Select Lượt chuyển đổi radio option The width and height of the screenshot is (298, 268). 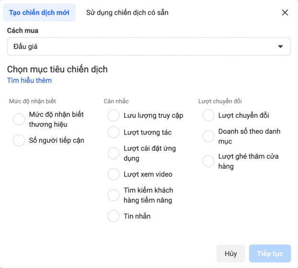[x=208, y=115]
